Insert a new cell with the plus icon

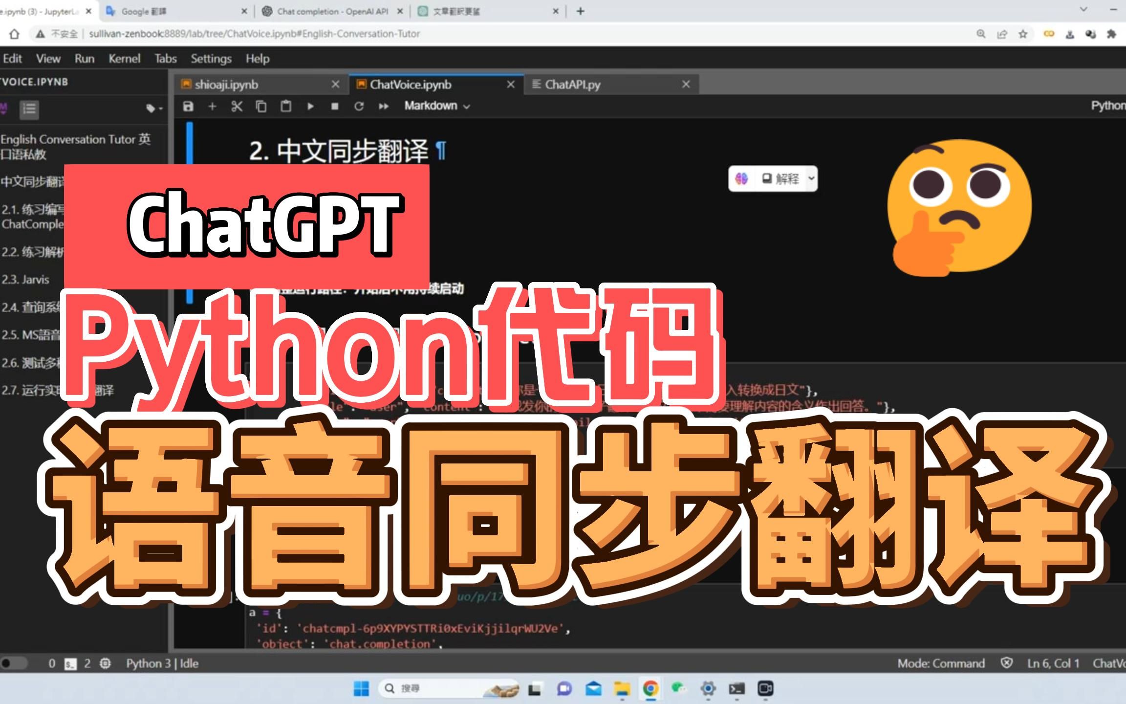pyautogui.click(x=212, y=106)
